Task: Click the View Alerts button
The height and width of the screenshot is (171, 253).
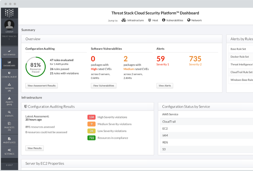Action: pyautogui.click(x=165, y=85)
